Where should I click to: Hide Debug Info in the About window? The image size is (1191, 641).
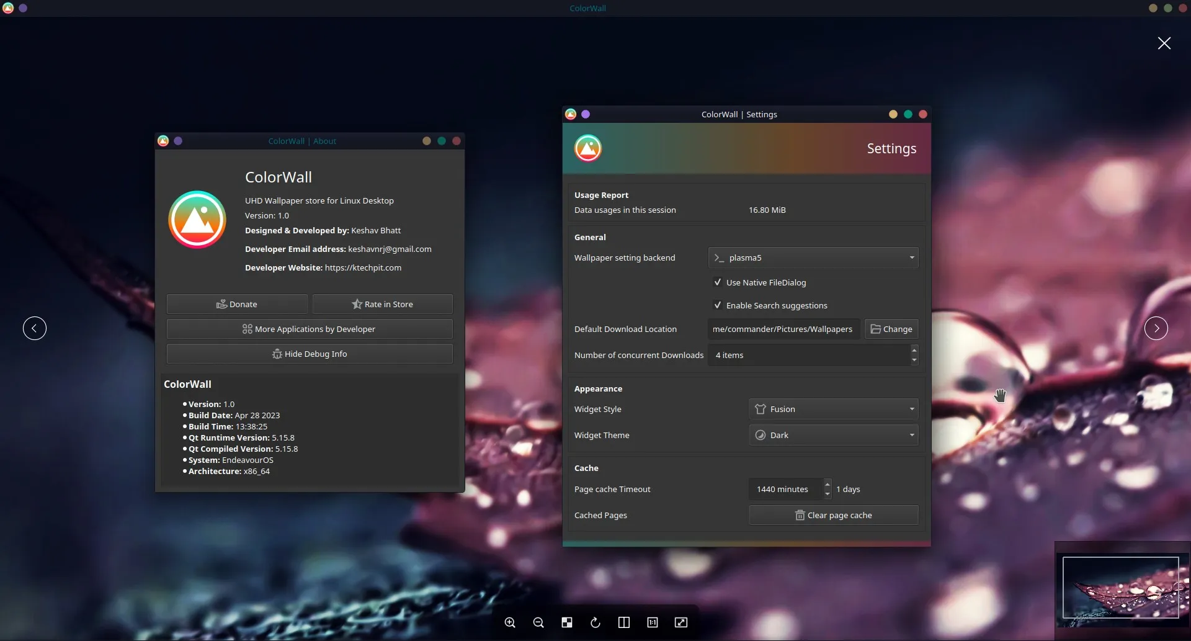coord(309,353)
